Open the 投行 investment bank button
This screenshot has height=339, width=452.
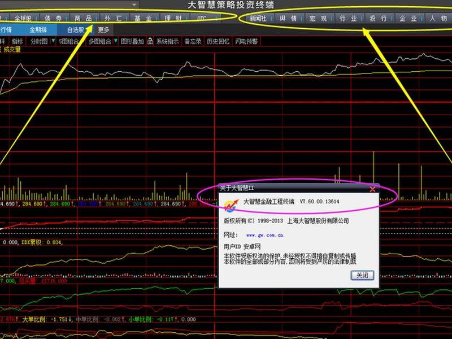[379, 19]
